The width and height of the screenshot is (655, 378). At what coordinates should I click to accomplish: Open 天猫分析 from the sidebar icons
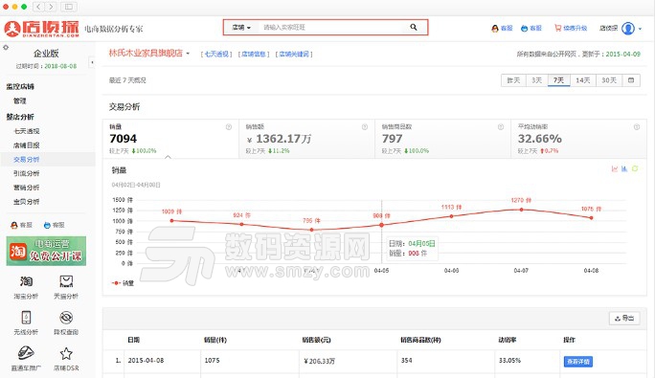pos(66,287)
